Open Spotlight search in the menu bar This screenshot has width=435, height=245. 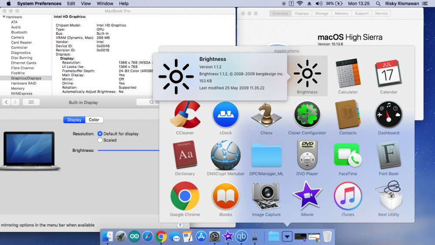click(x=378, y=3)
